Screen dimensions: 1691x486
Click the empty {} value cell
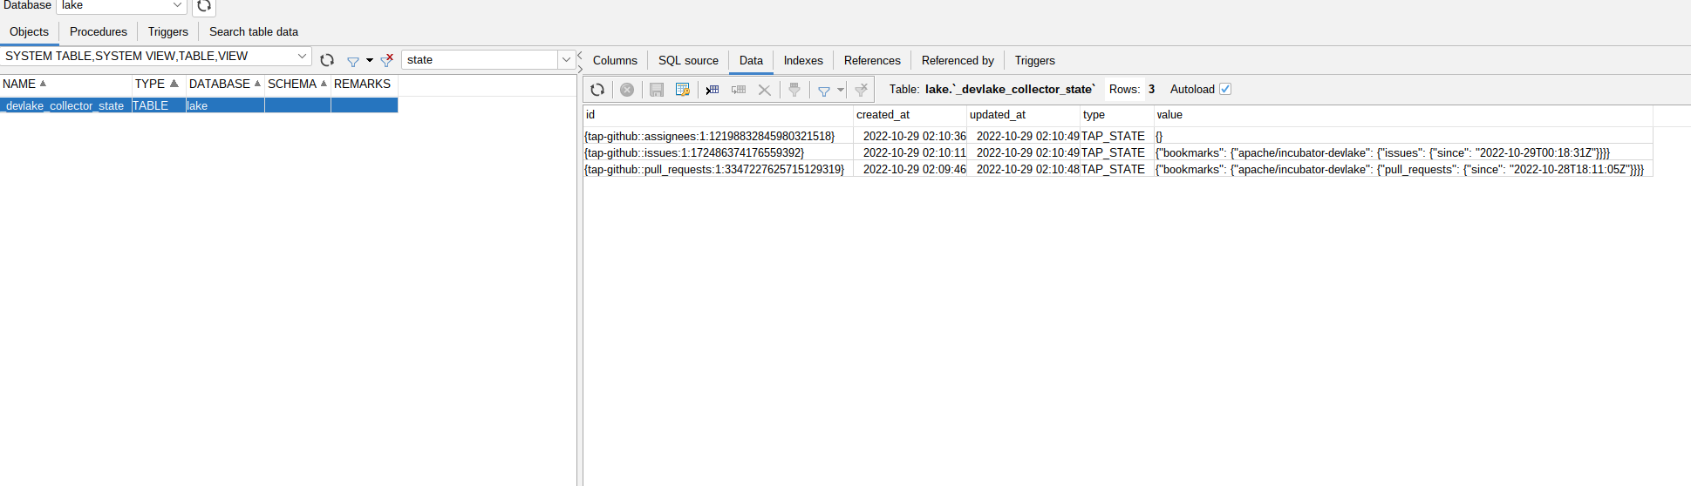(x=1403, y=137)
